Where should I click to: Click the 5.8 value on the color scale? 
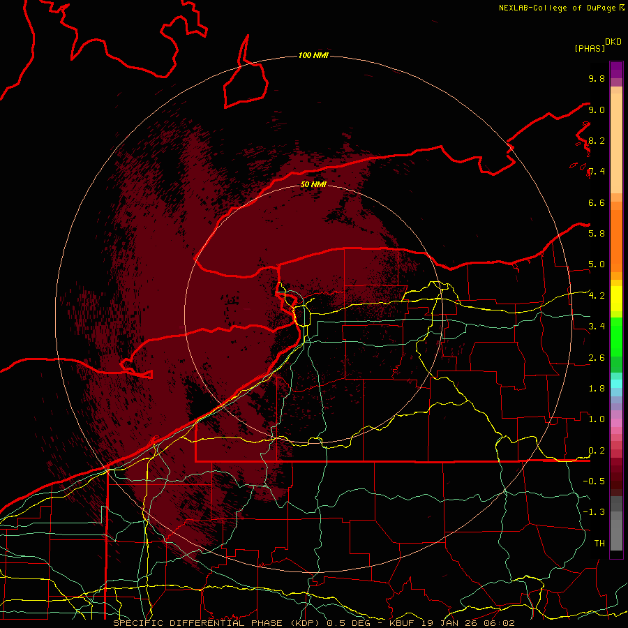[x=597, y=233]
